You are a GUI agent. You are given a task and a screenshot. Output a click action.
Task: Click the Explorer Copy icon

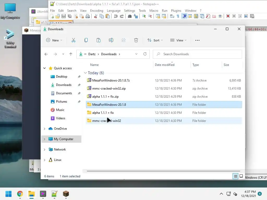(86, 40)
